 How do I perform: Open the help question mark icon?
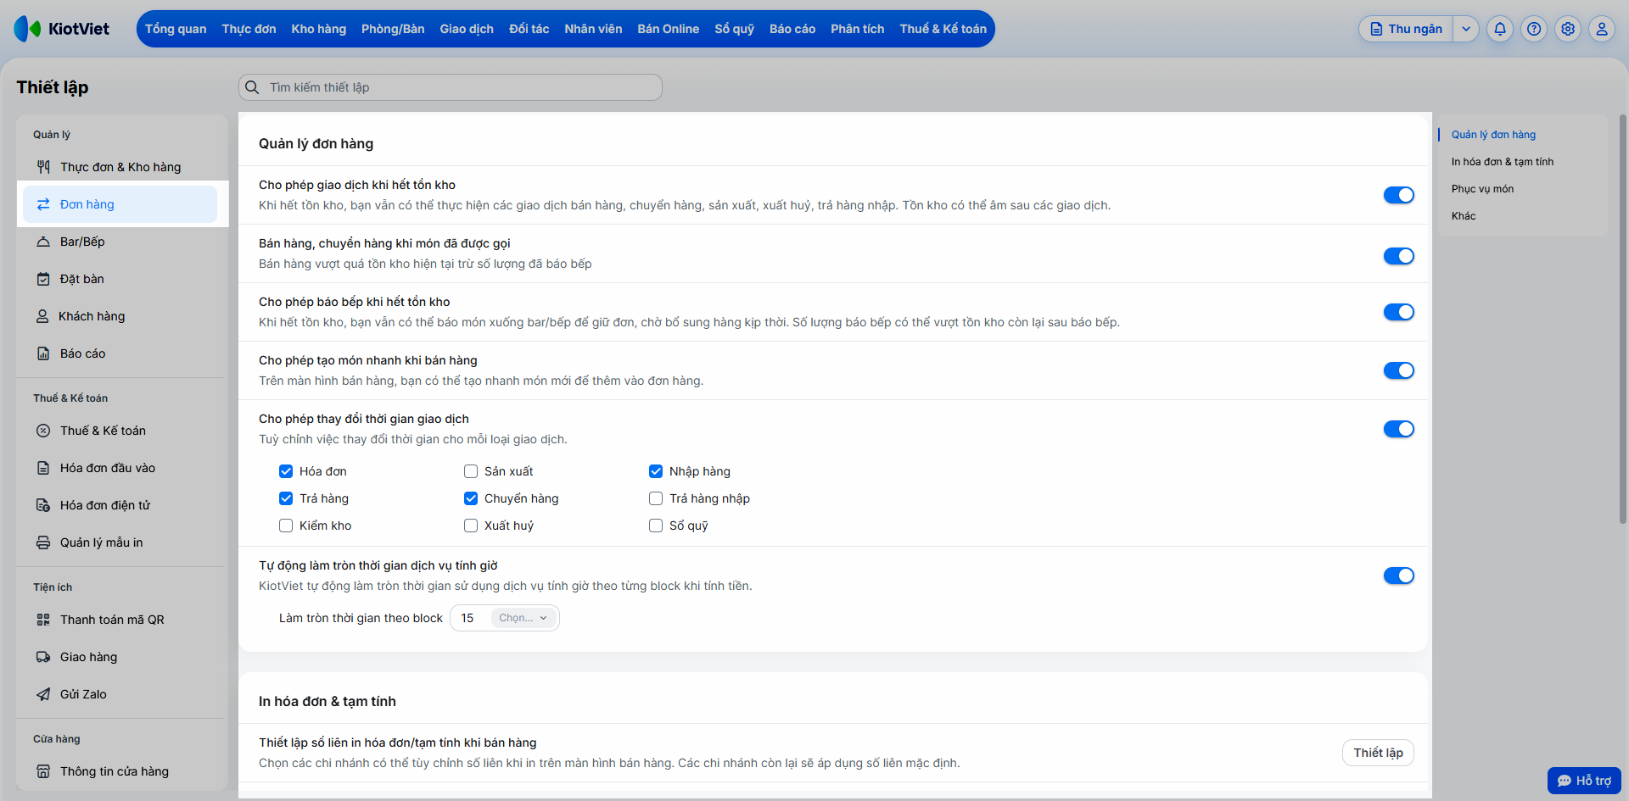coord(1534,29)
